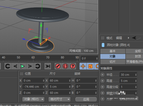Adjust the rotation H spinner arrows
The height and width of the screenshot is (106, 143).
[x=96, y=80]
